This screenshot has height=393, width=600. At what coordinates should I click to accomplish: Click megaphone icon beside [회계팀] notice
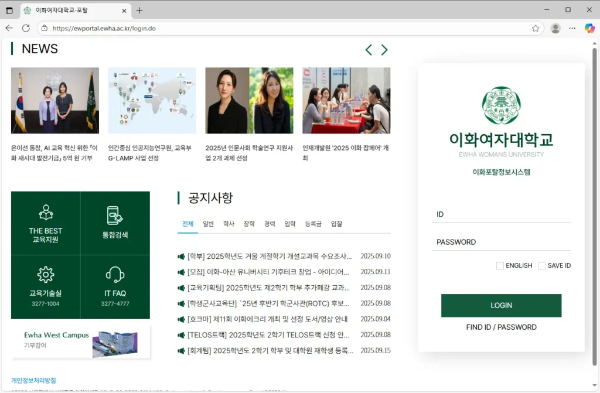(181, 350)
